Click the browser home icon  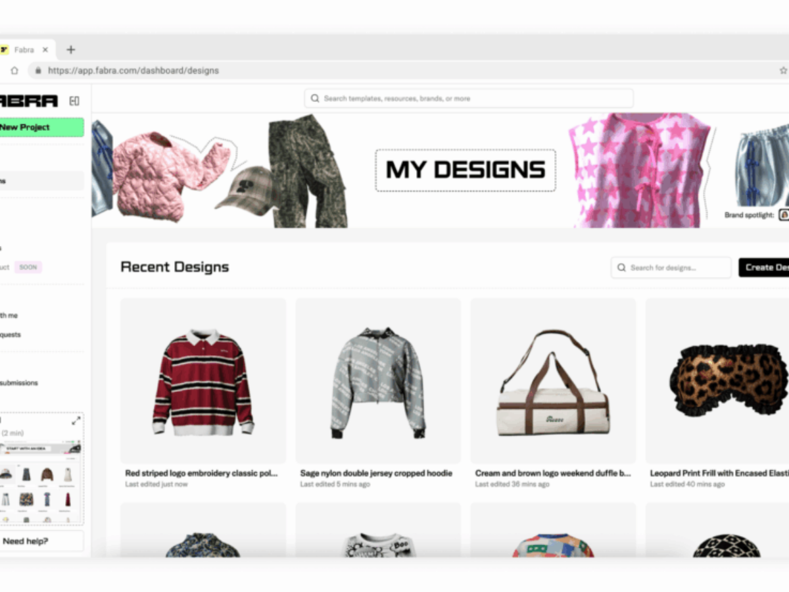pyautogui.click(x=14, y=70)
